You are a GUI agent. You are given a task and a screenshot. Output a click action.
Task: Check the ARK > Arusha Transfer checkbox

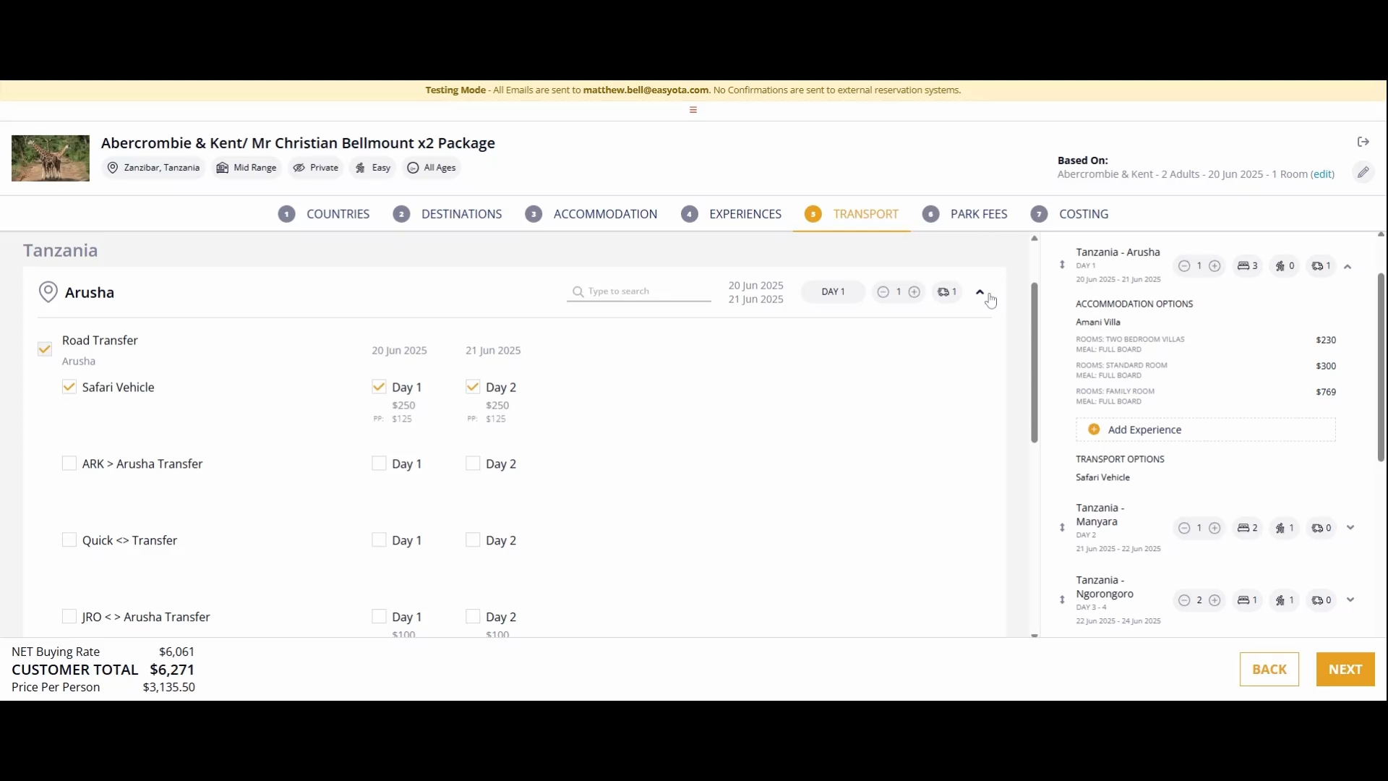tap(69, 464)
